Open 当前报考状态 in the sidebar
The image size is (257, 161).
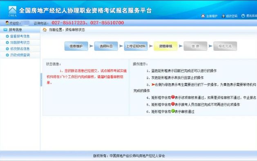coord(20,42)
